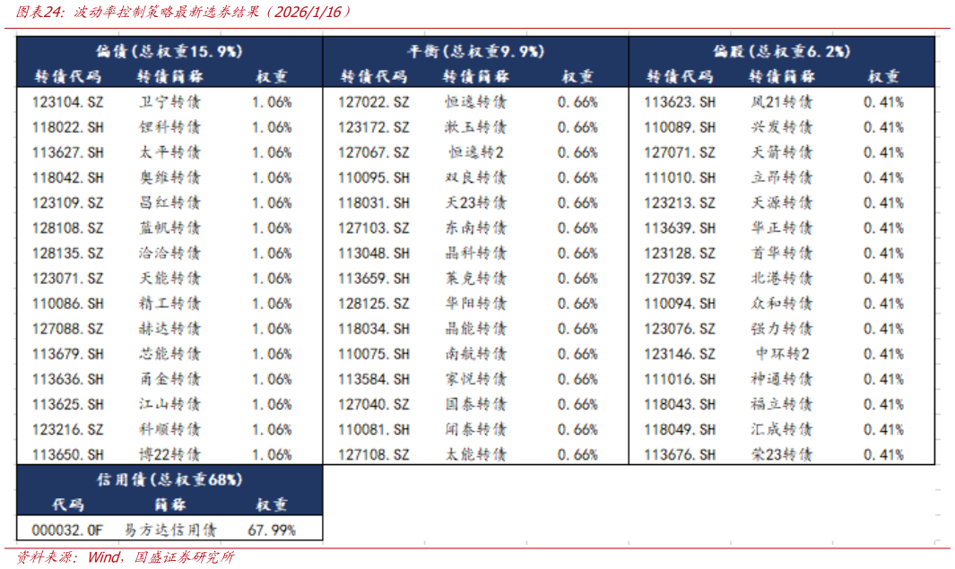Click the 偏股 (总权重6.2%) section header

pyautogui.click(x=781, y=51)
